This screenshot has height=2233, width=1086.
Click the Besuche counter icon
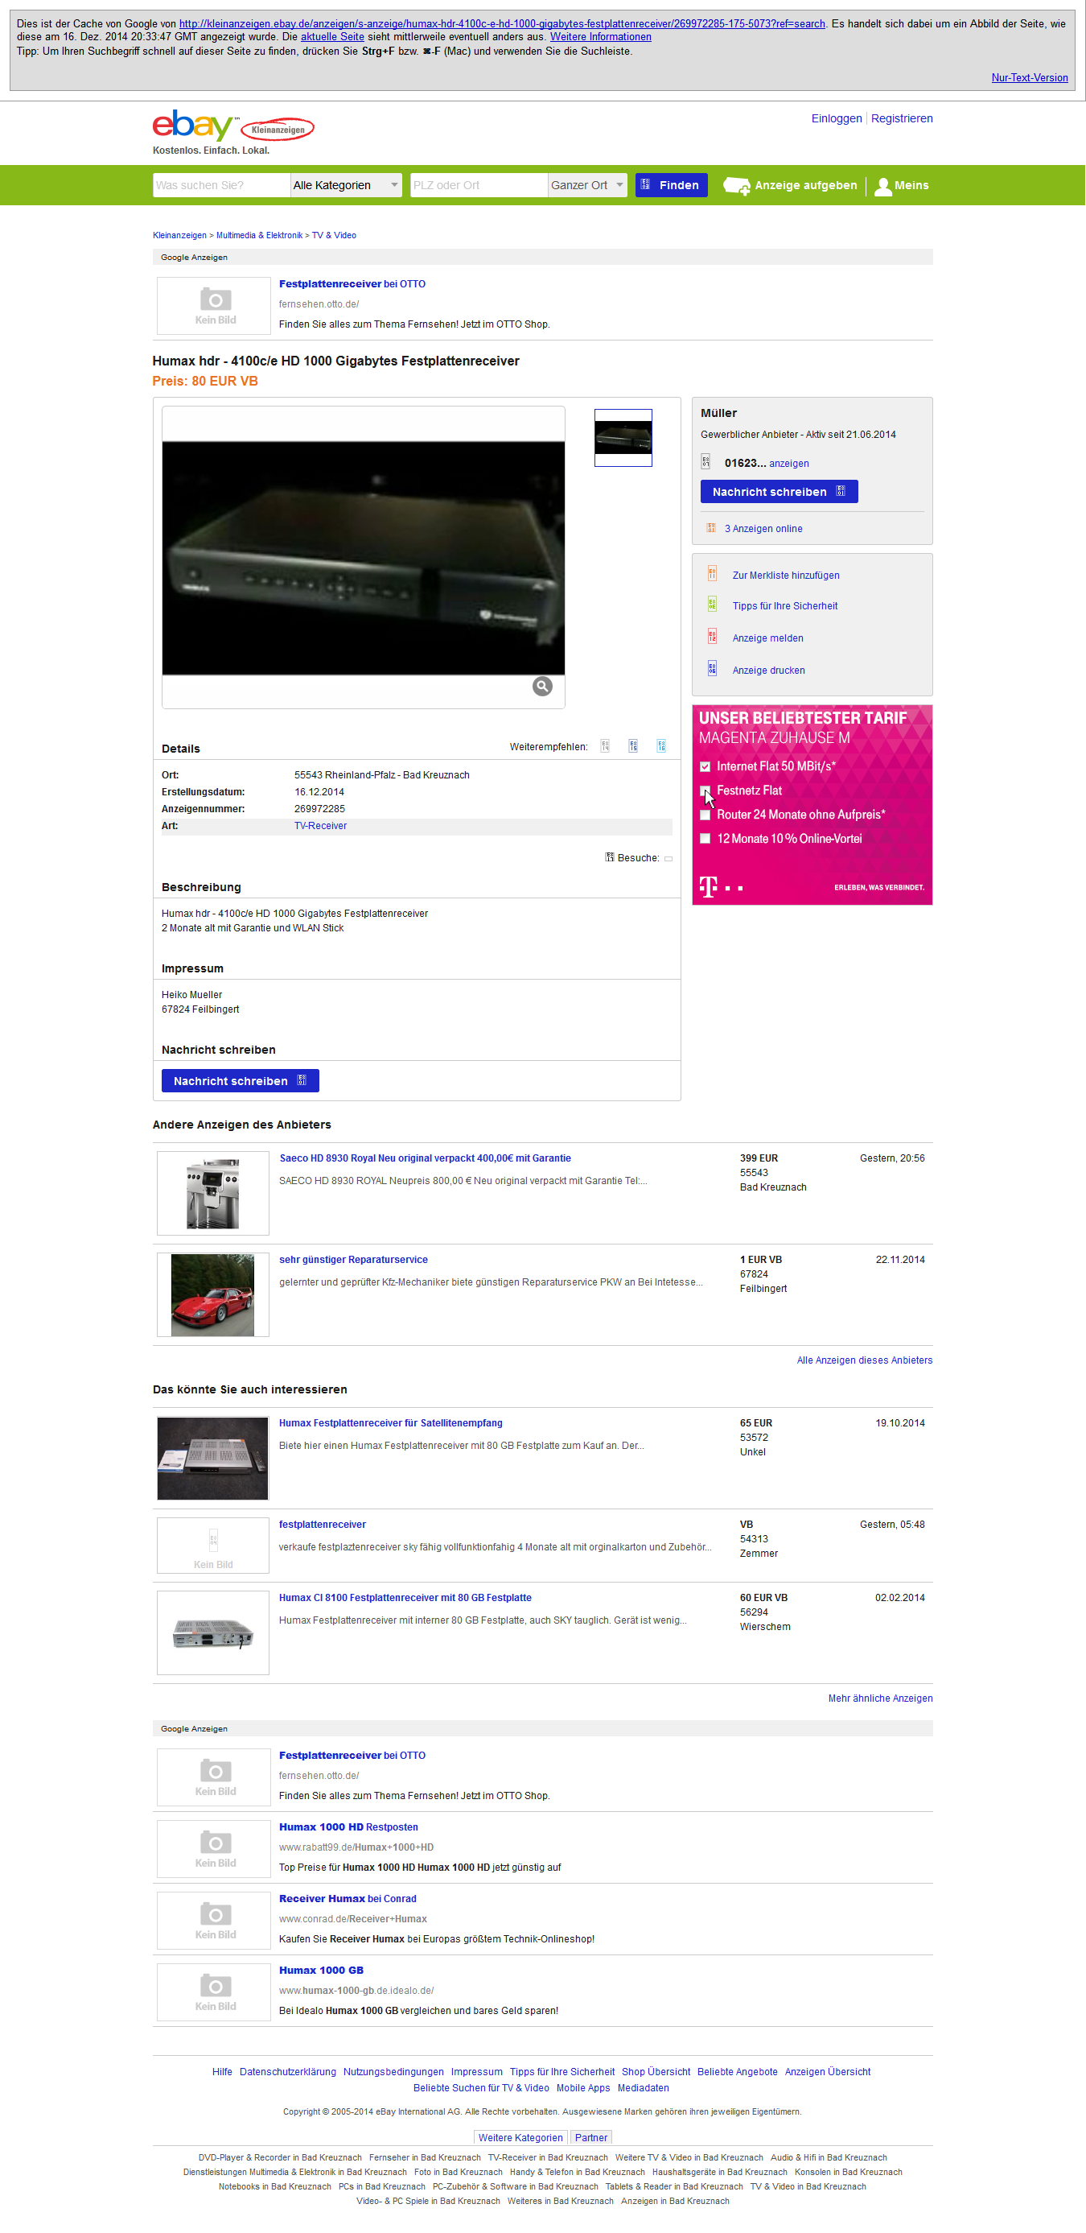pos(610,857)
